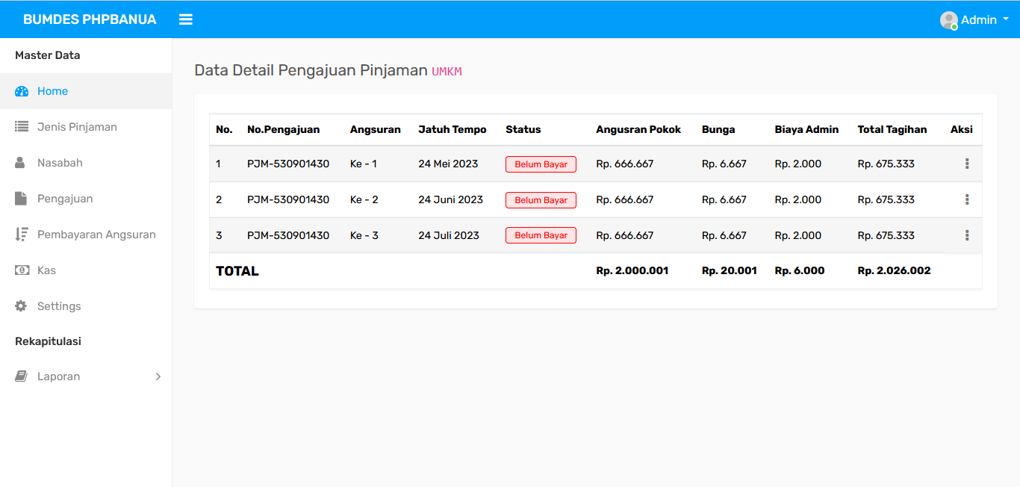Click the BUMDES PHPBANUA brand link
Screen dimensions: 1020x487
pos(90,19)
